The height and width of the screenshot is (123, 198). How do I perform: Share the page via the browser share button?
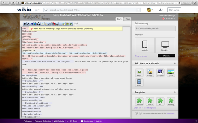tap(13, 3)
